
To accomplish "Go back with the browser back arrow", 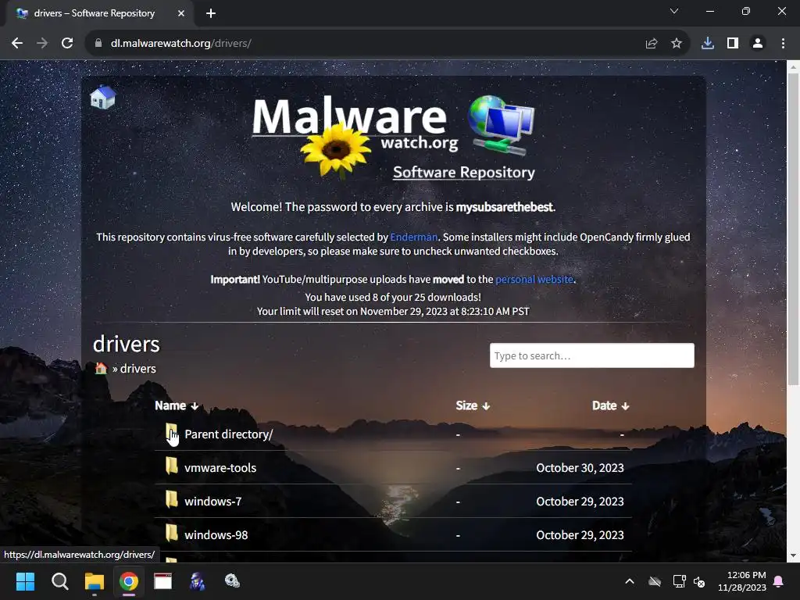I will pyautogui.click(x=17, y=44).
